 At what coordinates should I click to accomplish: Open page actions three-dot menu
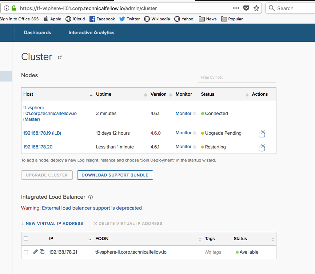[236, 8]
